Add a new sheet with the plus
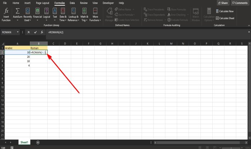 click(x=38, y=143)
